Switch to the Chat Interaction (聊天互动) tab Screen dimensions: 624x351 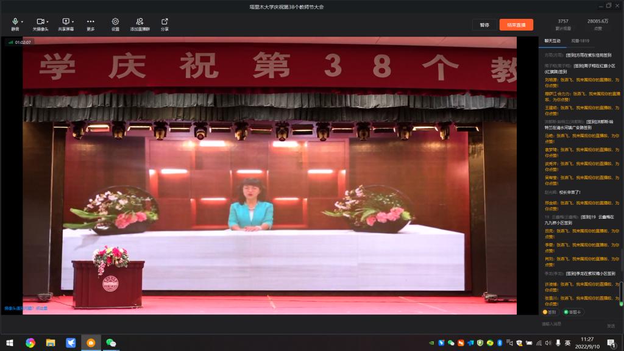(552, 41)
